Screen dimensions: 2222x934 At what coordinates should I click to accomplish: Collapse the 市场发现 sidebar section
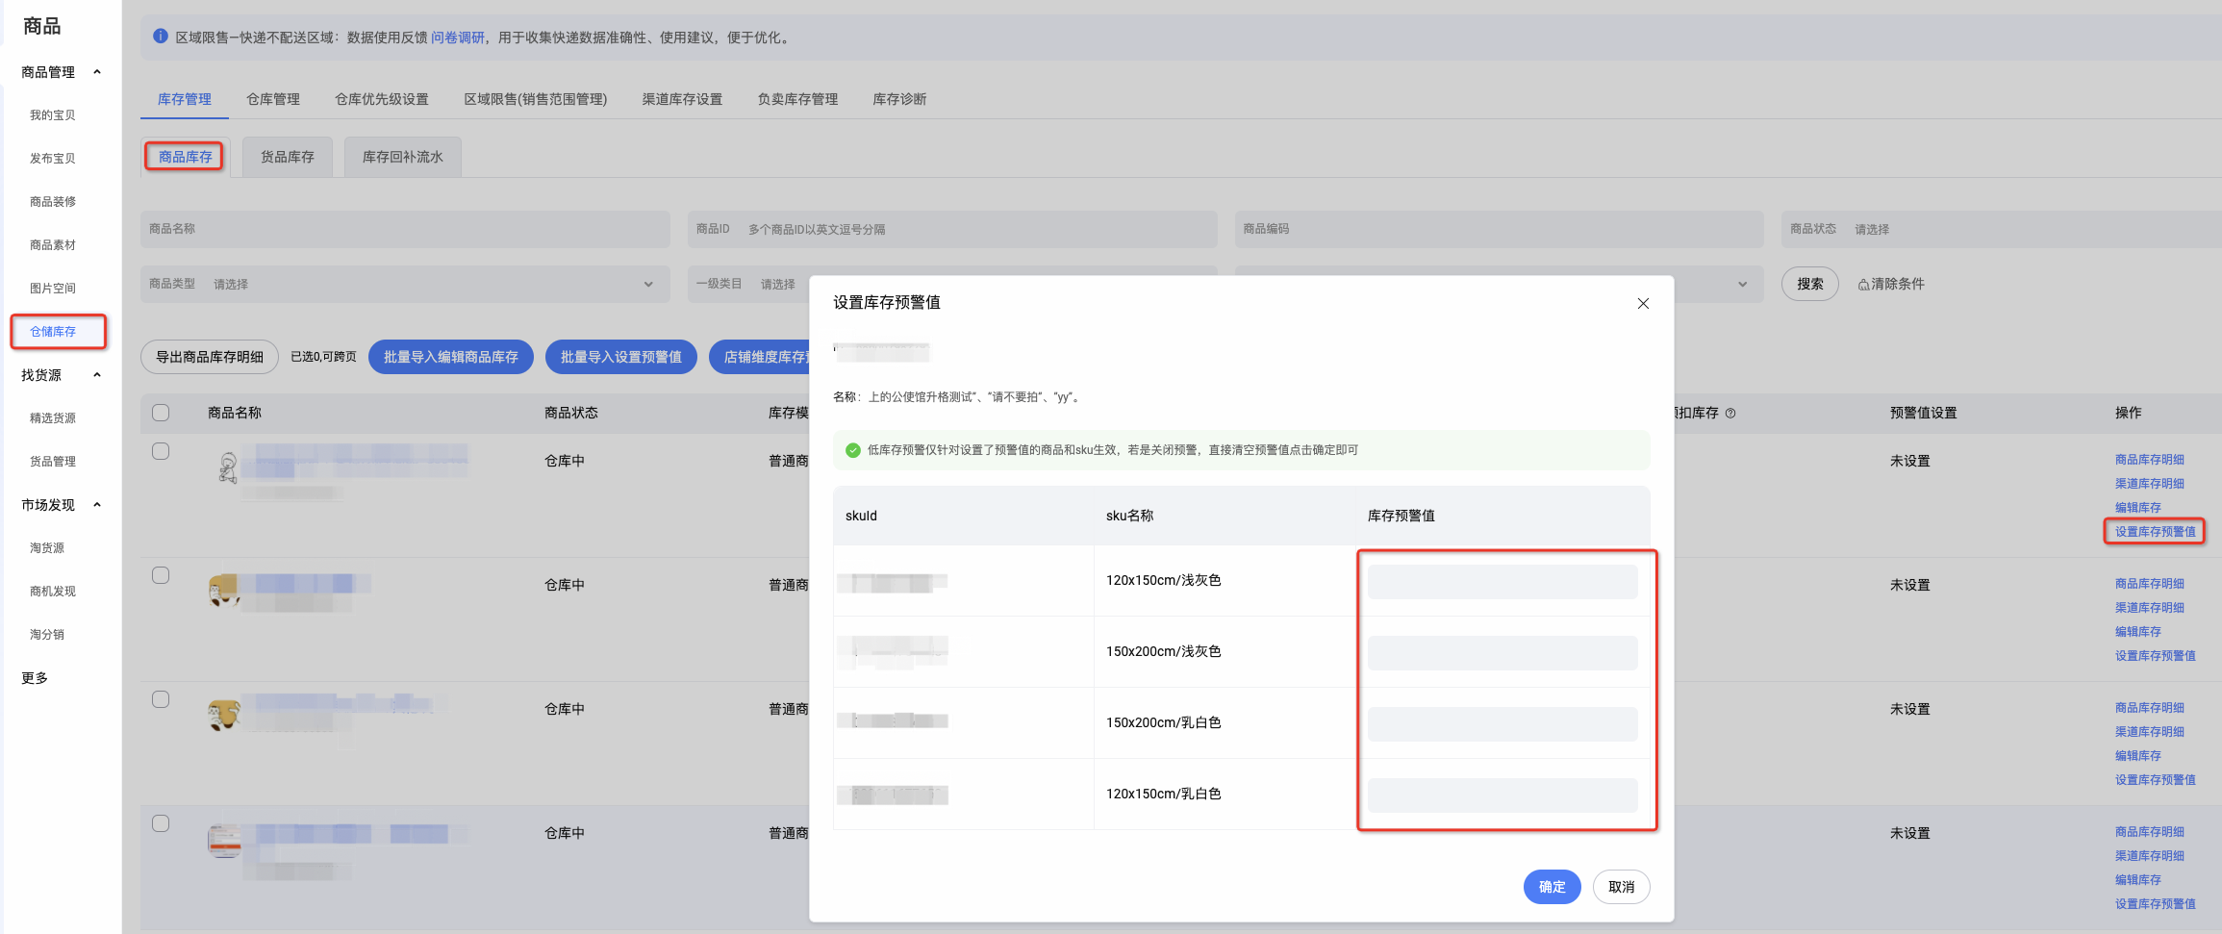point(97,505)
